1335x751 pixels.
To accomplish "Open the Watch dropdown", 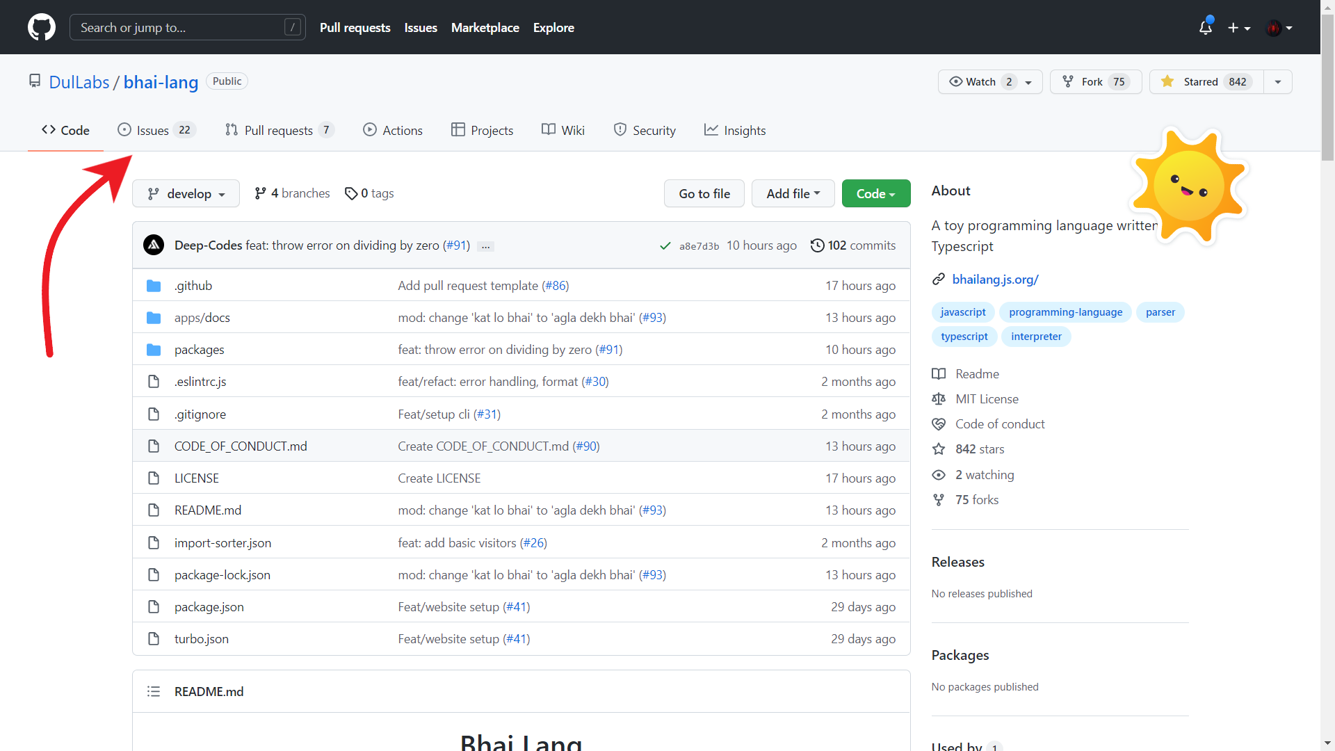I will [x=990, y=81].
